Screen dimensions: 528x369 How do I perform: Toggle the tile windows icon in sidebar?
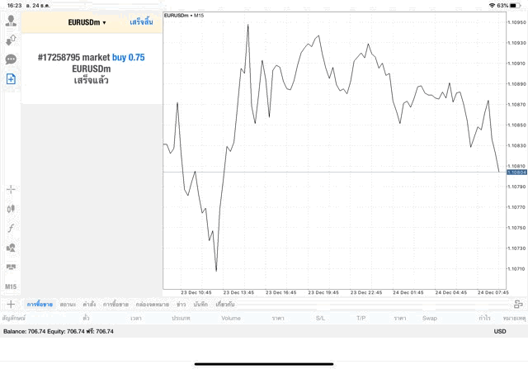[x=11, y=267]
